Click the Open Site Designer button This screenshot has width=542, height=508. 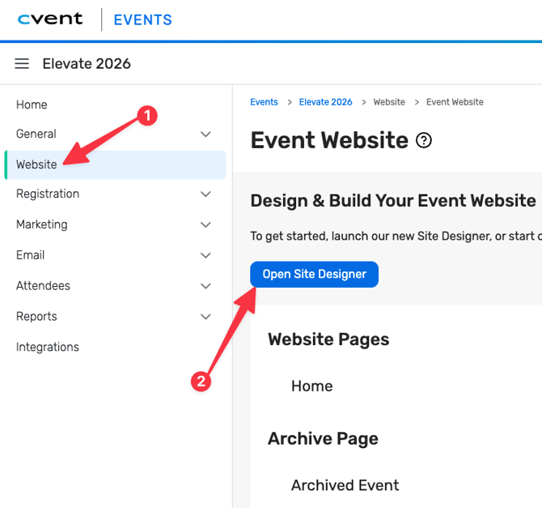tap(314, 275)
